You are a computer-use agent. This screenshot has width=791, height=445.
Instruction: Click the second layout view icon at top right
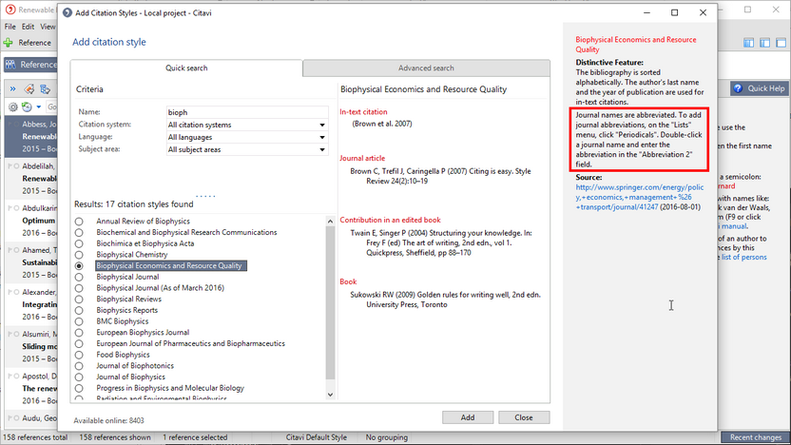point(764,43)
